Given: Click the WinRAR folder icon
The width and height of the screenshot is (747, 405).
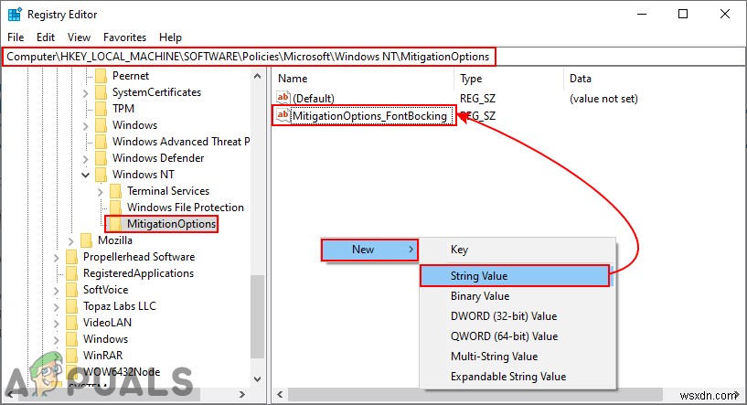Looking at the screenshot, I should tap(71, 356).
